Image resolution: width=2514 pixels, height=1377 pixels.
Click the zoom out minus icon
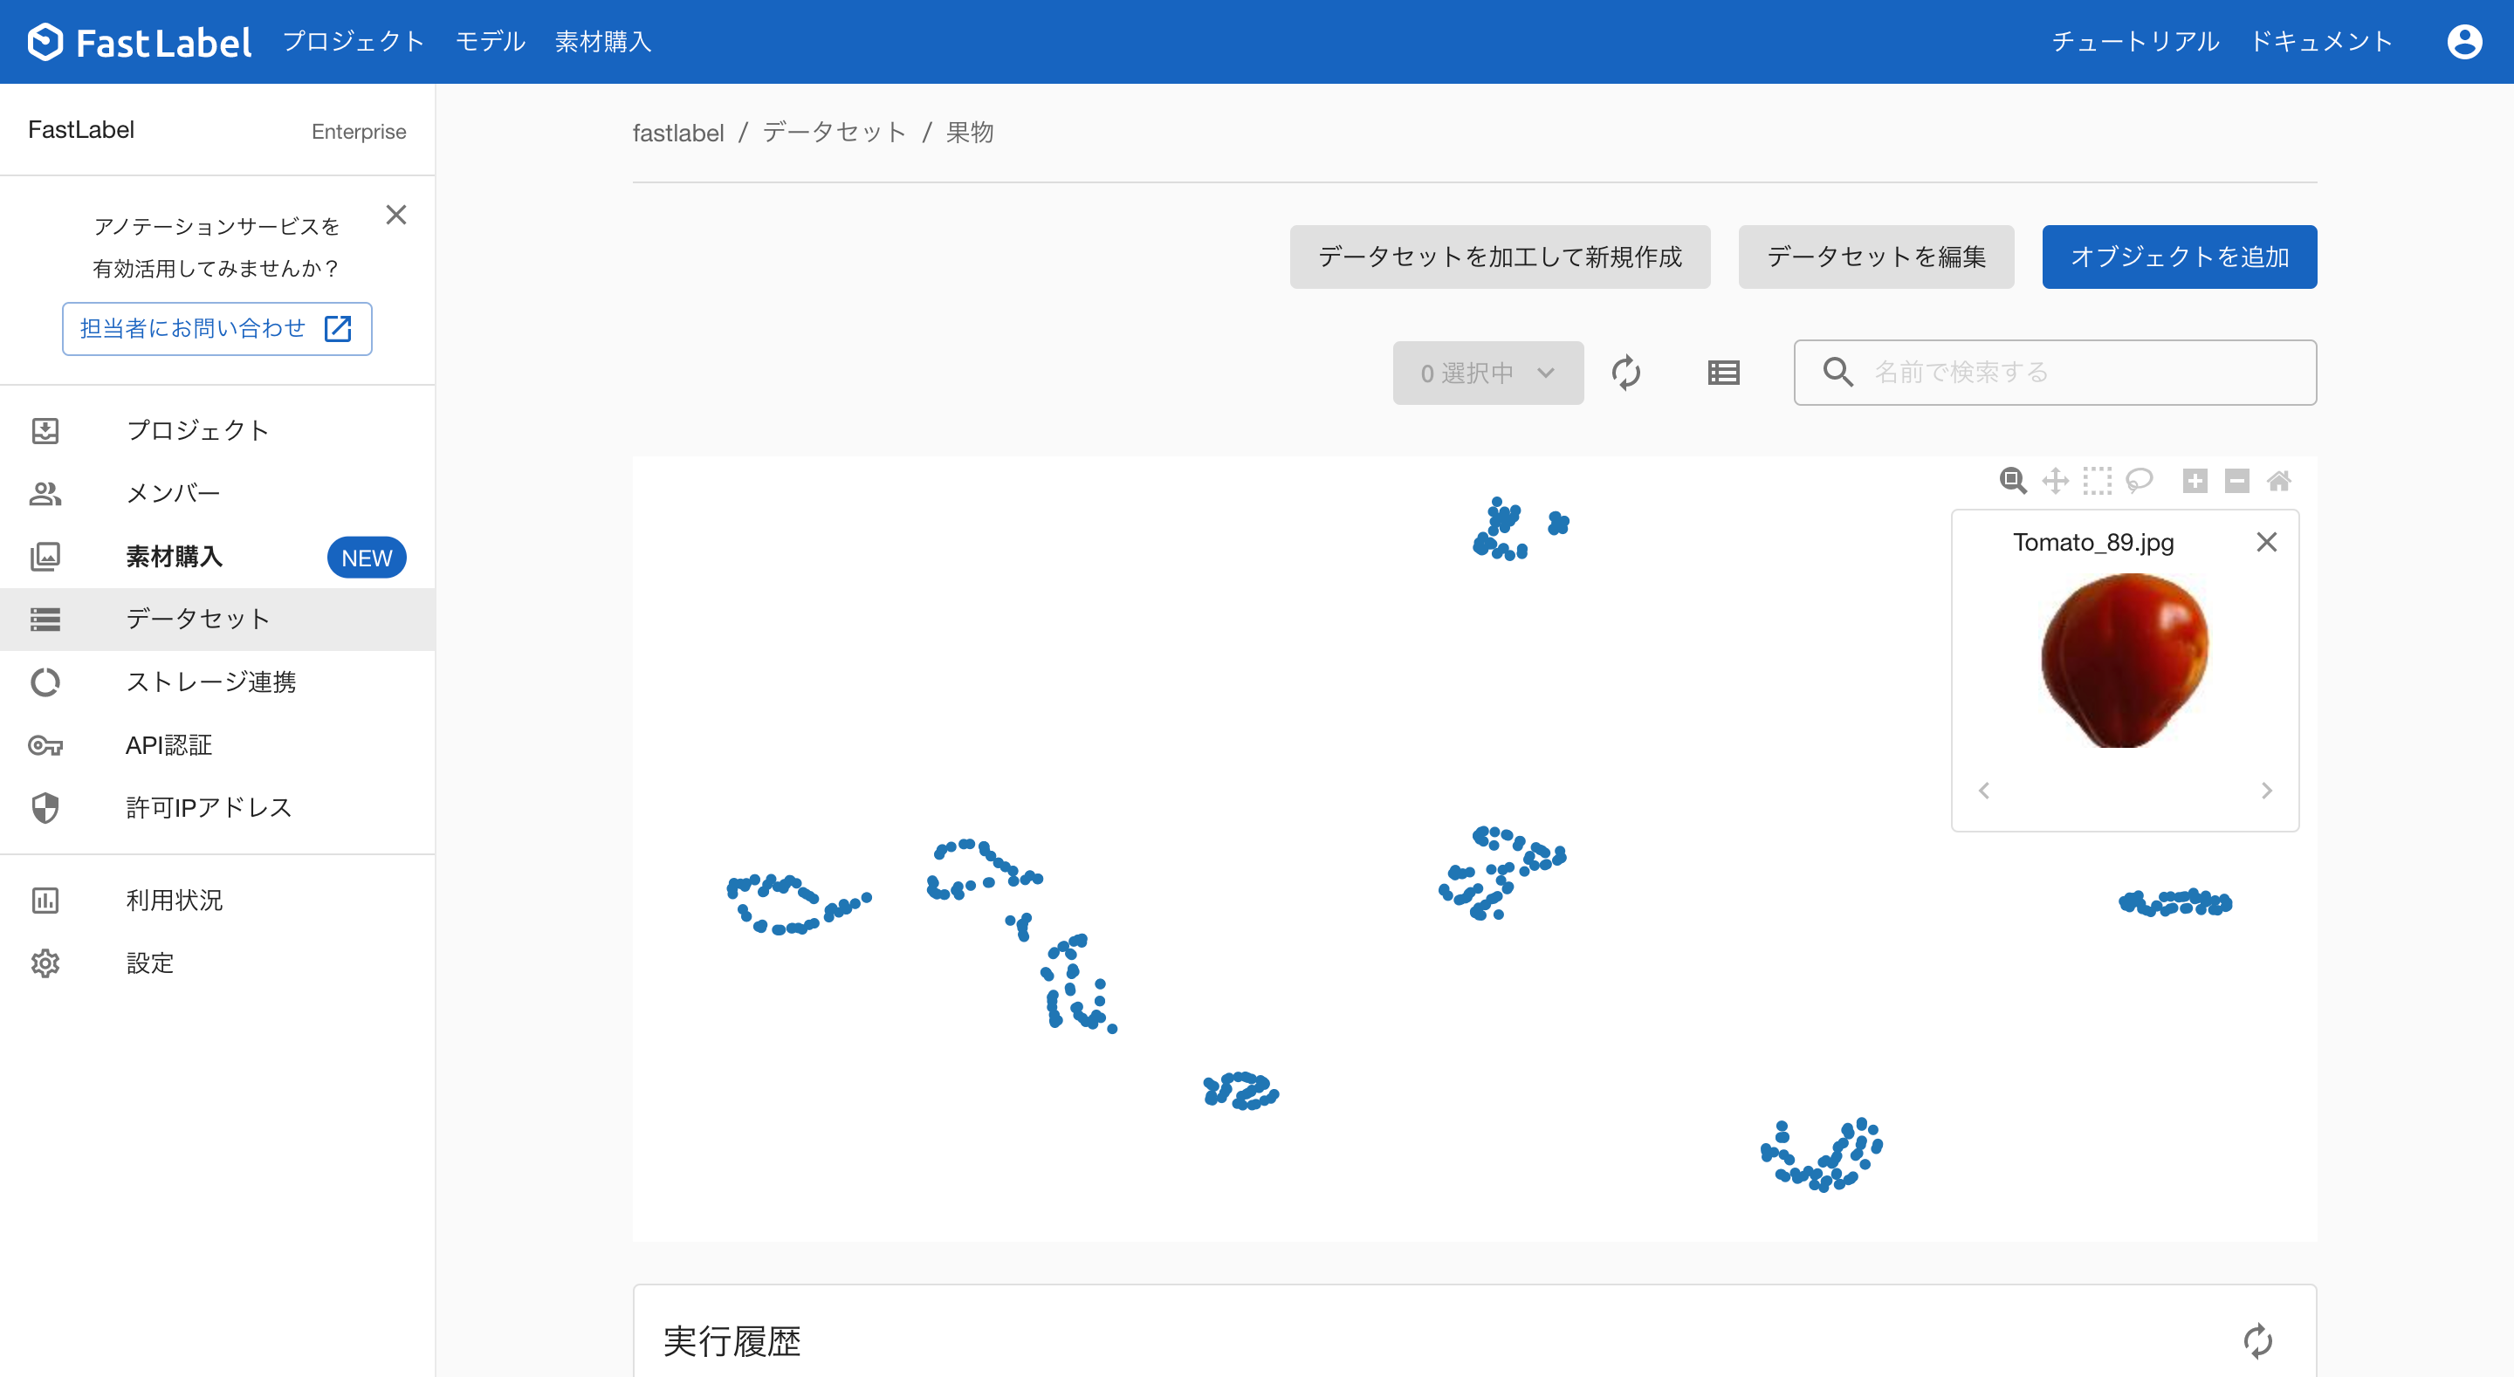point(2236,480)
